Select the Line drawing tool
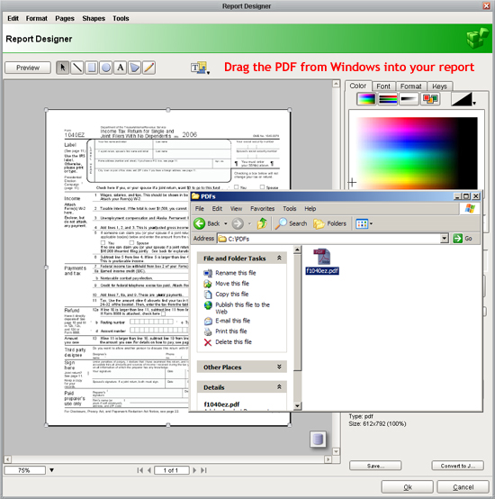The width and height of the screenshot is (495, 499). coord(76,68)
